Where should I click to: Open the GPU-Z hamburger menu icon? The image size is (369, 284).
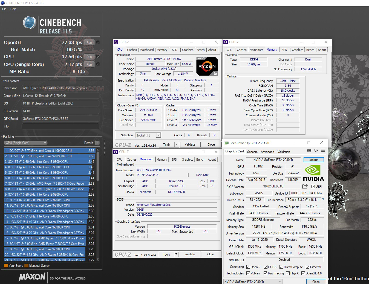coord(323,150)
